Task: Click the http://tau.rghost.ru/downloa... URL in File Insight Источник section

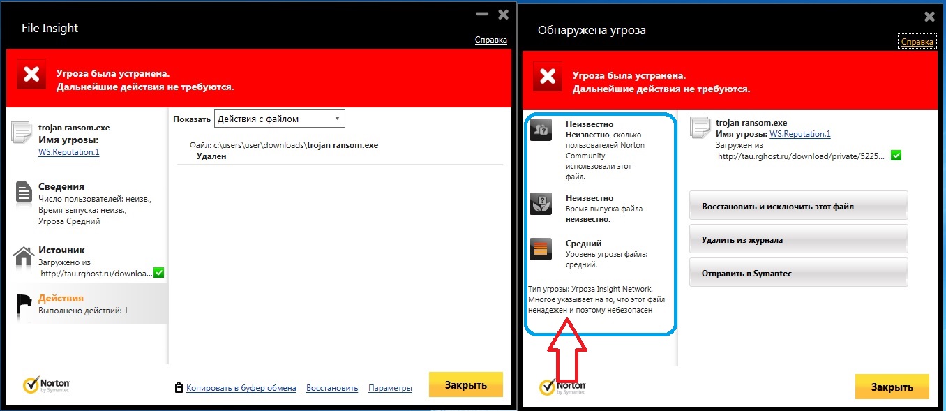Action: pyautogui.click(x=95, y=274)
